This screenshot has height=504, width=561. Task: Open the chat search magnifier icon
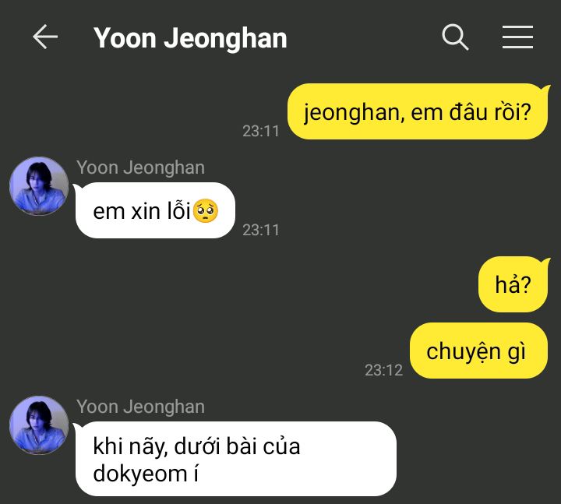click(x=455, y=37)
